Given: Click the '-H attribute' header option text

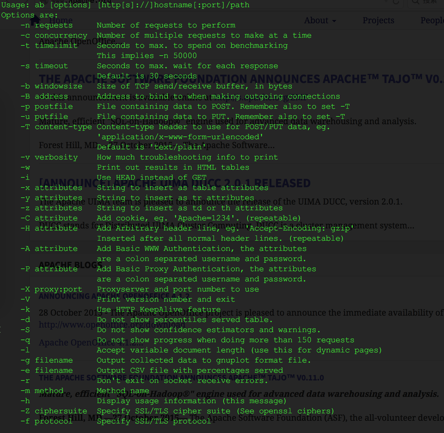Looking at the screenshot, I should (49, 228).
